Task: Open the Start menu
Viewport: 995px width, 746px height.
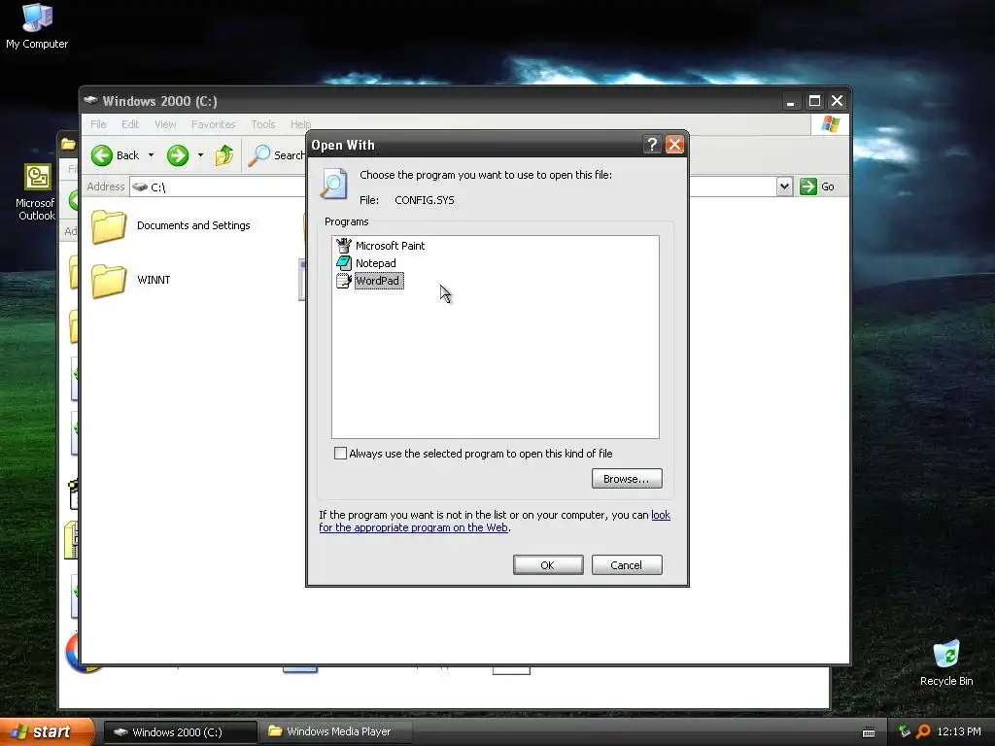Action: pos(46,731)
